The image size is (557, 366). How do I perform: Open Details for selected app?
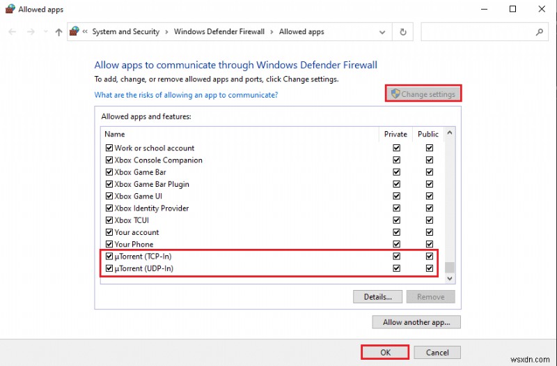point(377,297)
